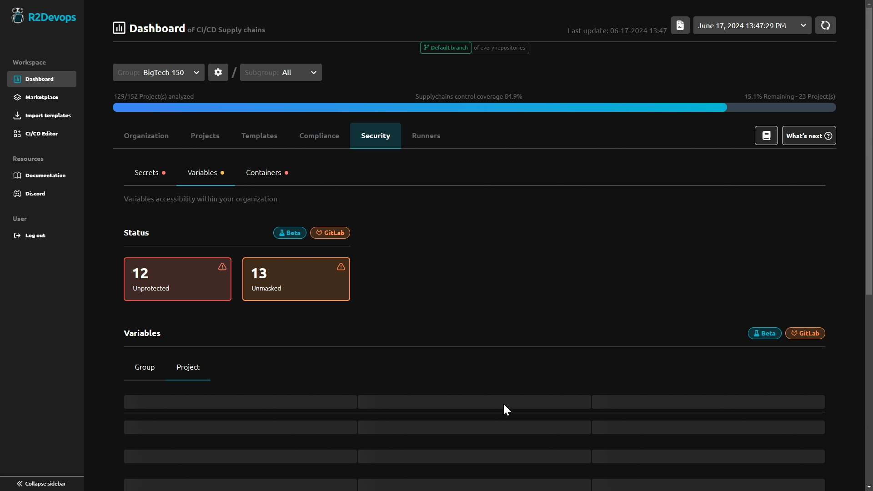
Task: Click the Secrets security tab
Action: 146,173
